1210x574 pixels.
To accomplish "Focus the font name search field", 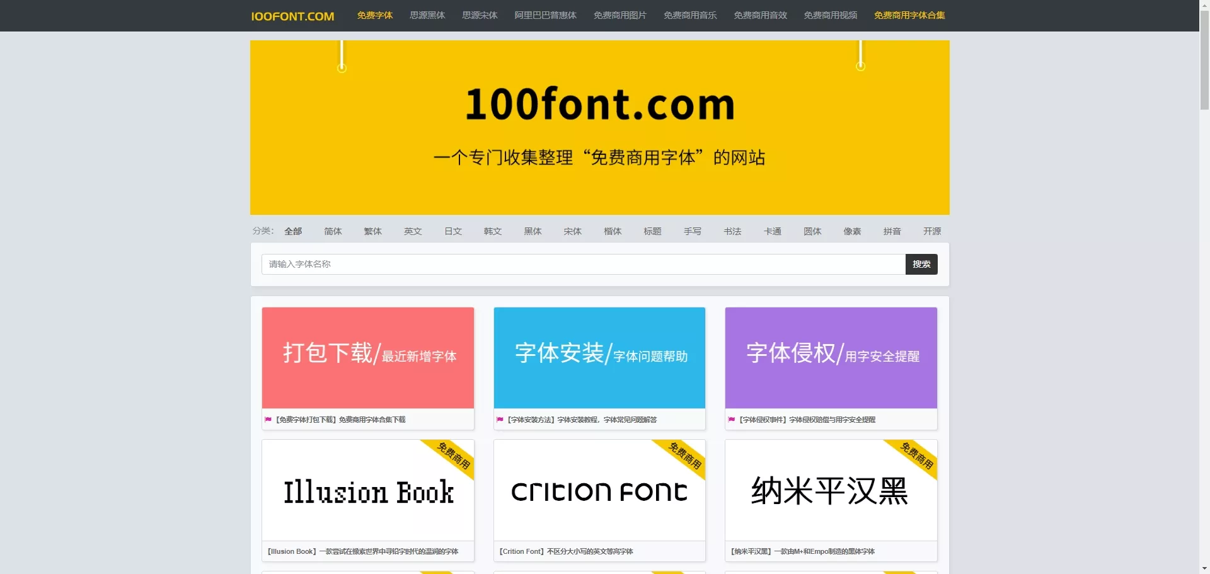I will [x=584, y=264].
